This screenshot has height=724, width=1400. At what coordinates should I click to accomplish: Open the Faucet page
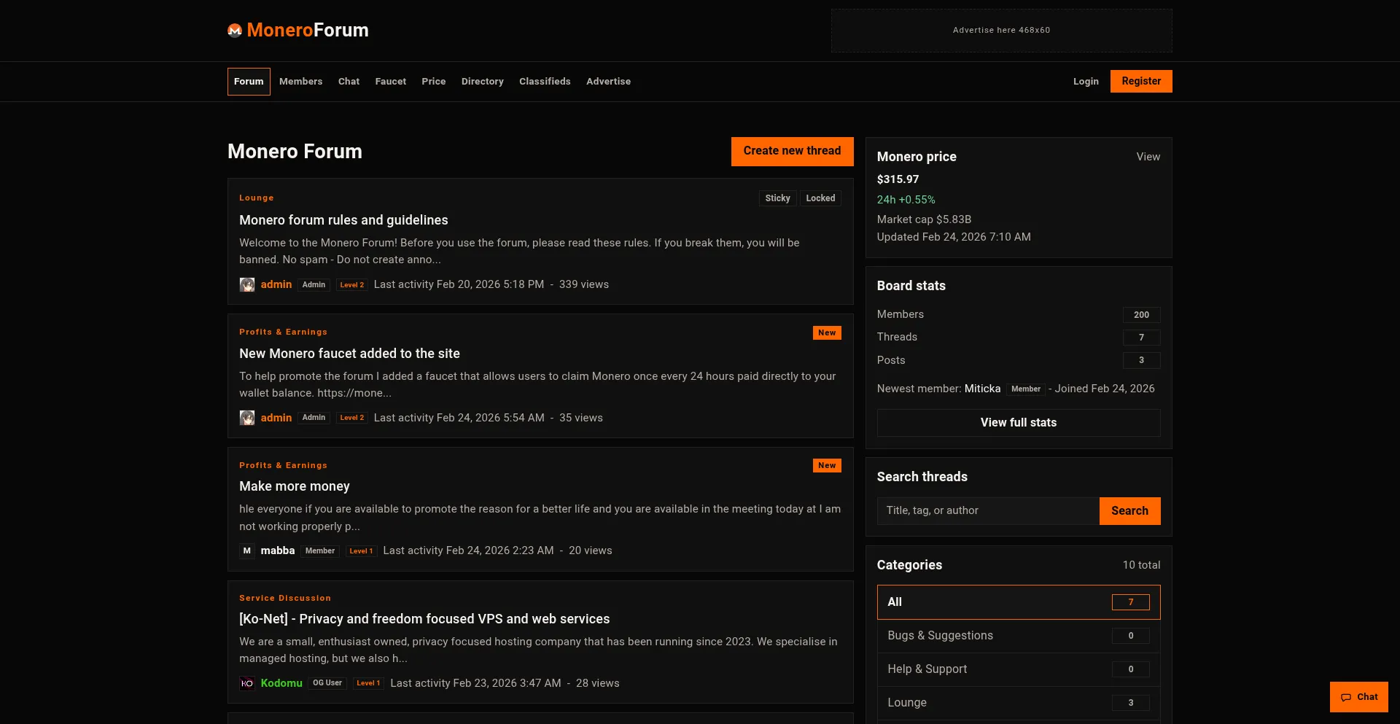click(x=391, y=82)
